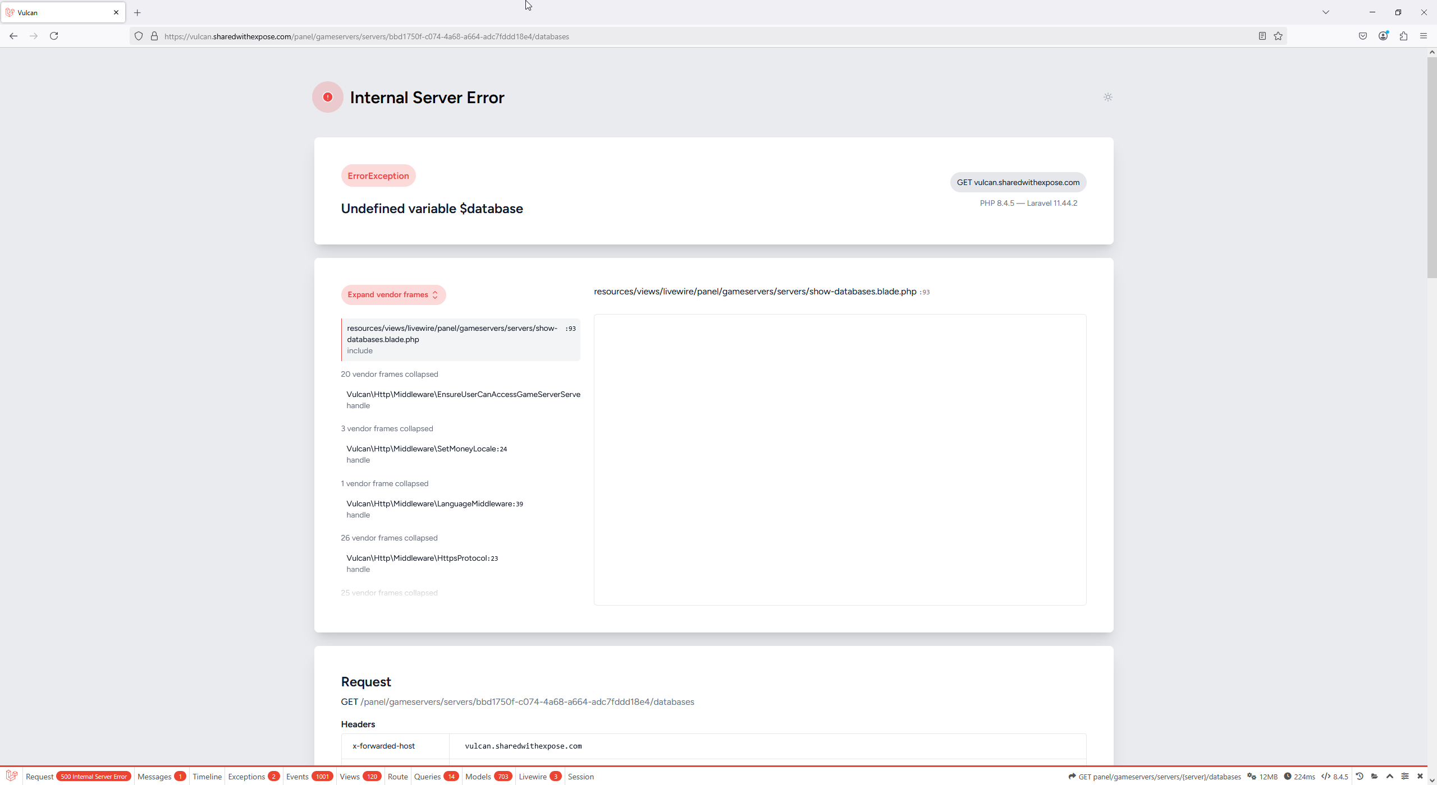Image resolution: width=1437 pixels, height=785 pixels.
Task: Click the debugbar request history icon
Action: [1360, 777]
